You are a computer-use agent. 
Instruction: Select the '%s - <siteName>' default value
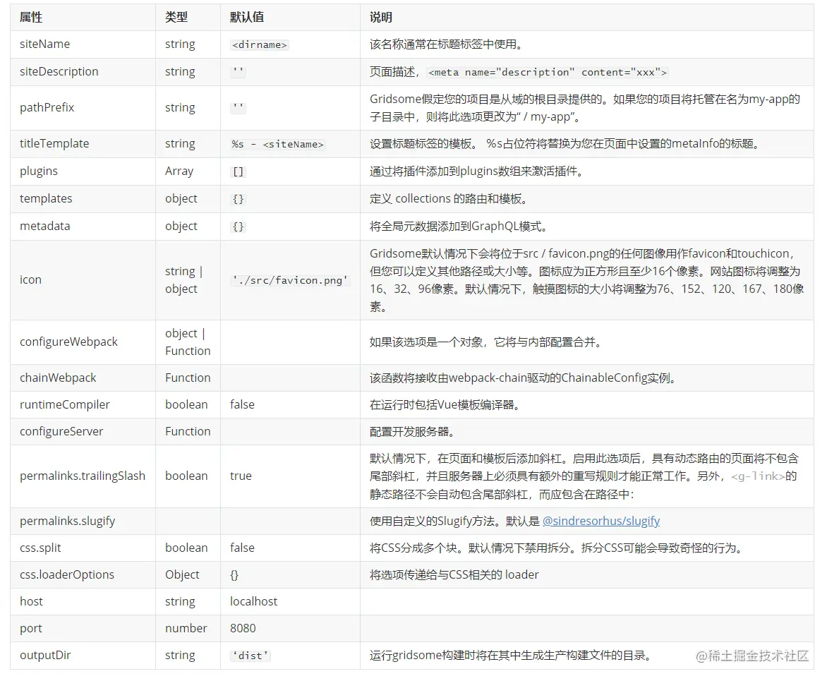pyautogui.click(x=278, y=144)
